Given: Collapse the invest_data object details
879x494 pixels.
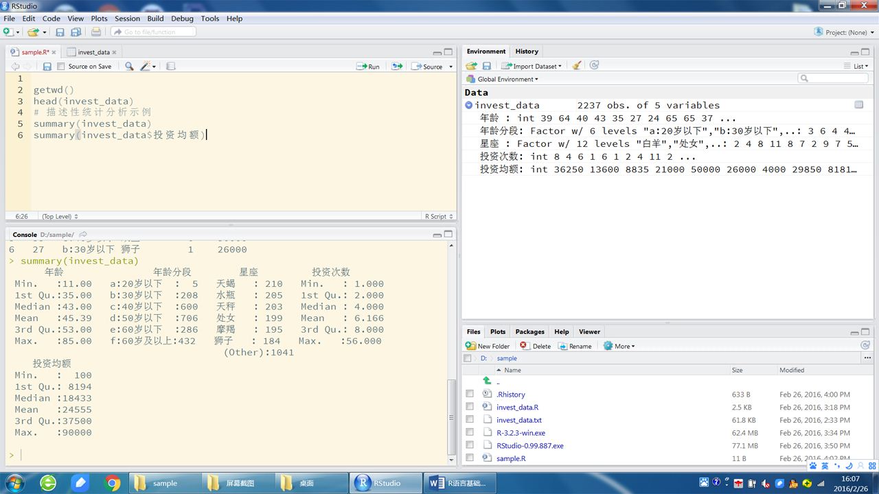Looking at the screenshot, I should click(x=468, y=105).
